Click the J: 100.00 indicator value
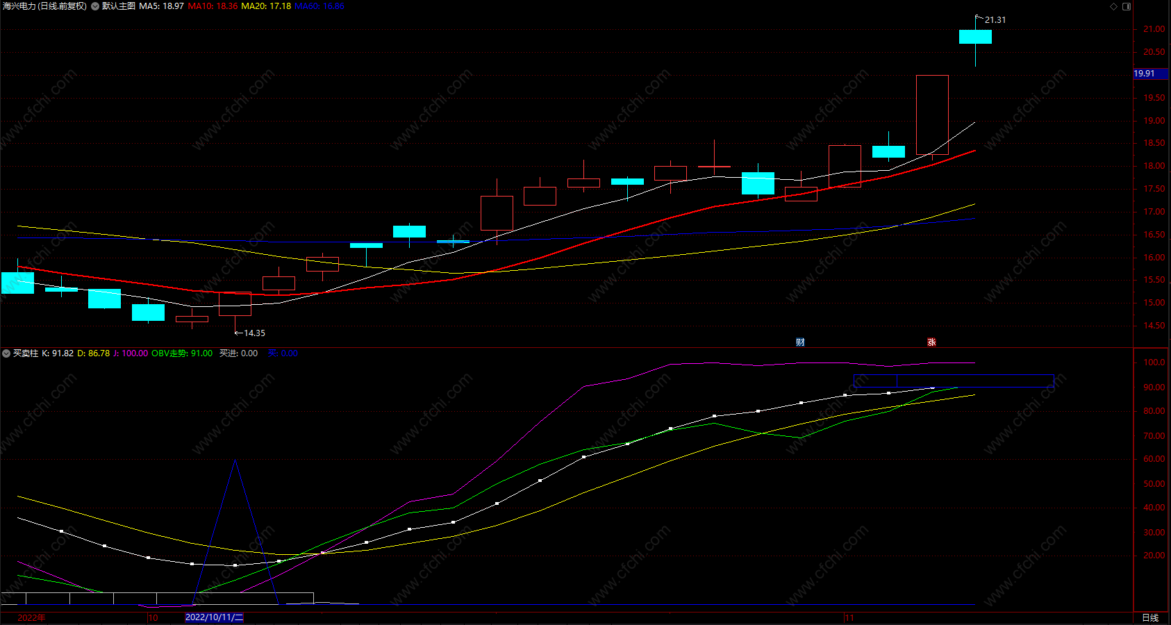The image size is (1171, 625). tap(131, 353)
